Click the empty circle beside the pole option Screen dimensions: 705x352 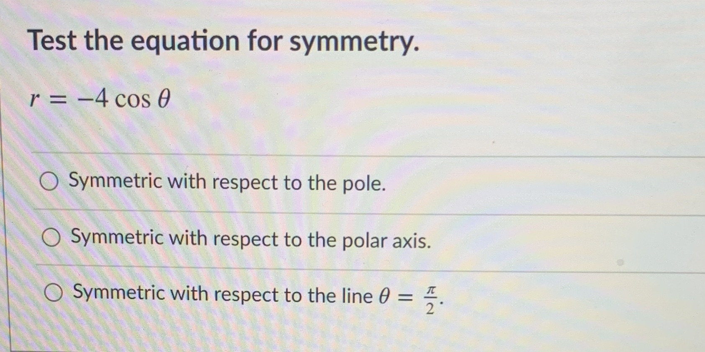[49, 181]
